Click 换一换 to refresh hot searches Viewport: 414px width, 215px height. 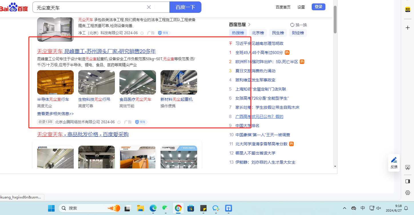299,25
